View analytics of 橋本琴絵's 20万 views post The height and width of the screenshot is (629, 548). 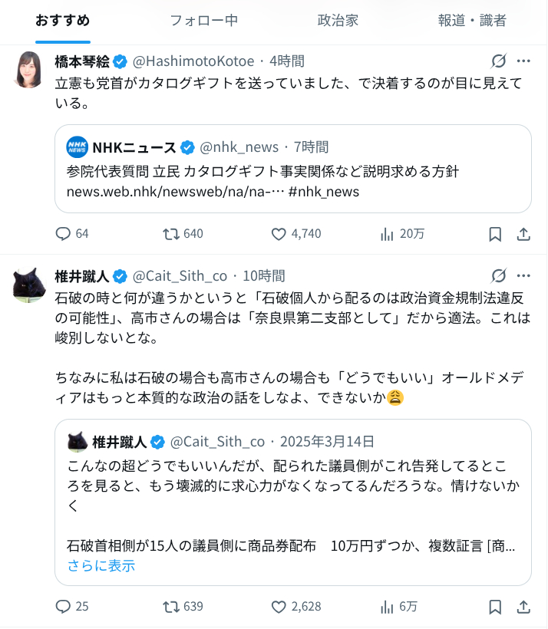[388, 234]
